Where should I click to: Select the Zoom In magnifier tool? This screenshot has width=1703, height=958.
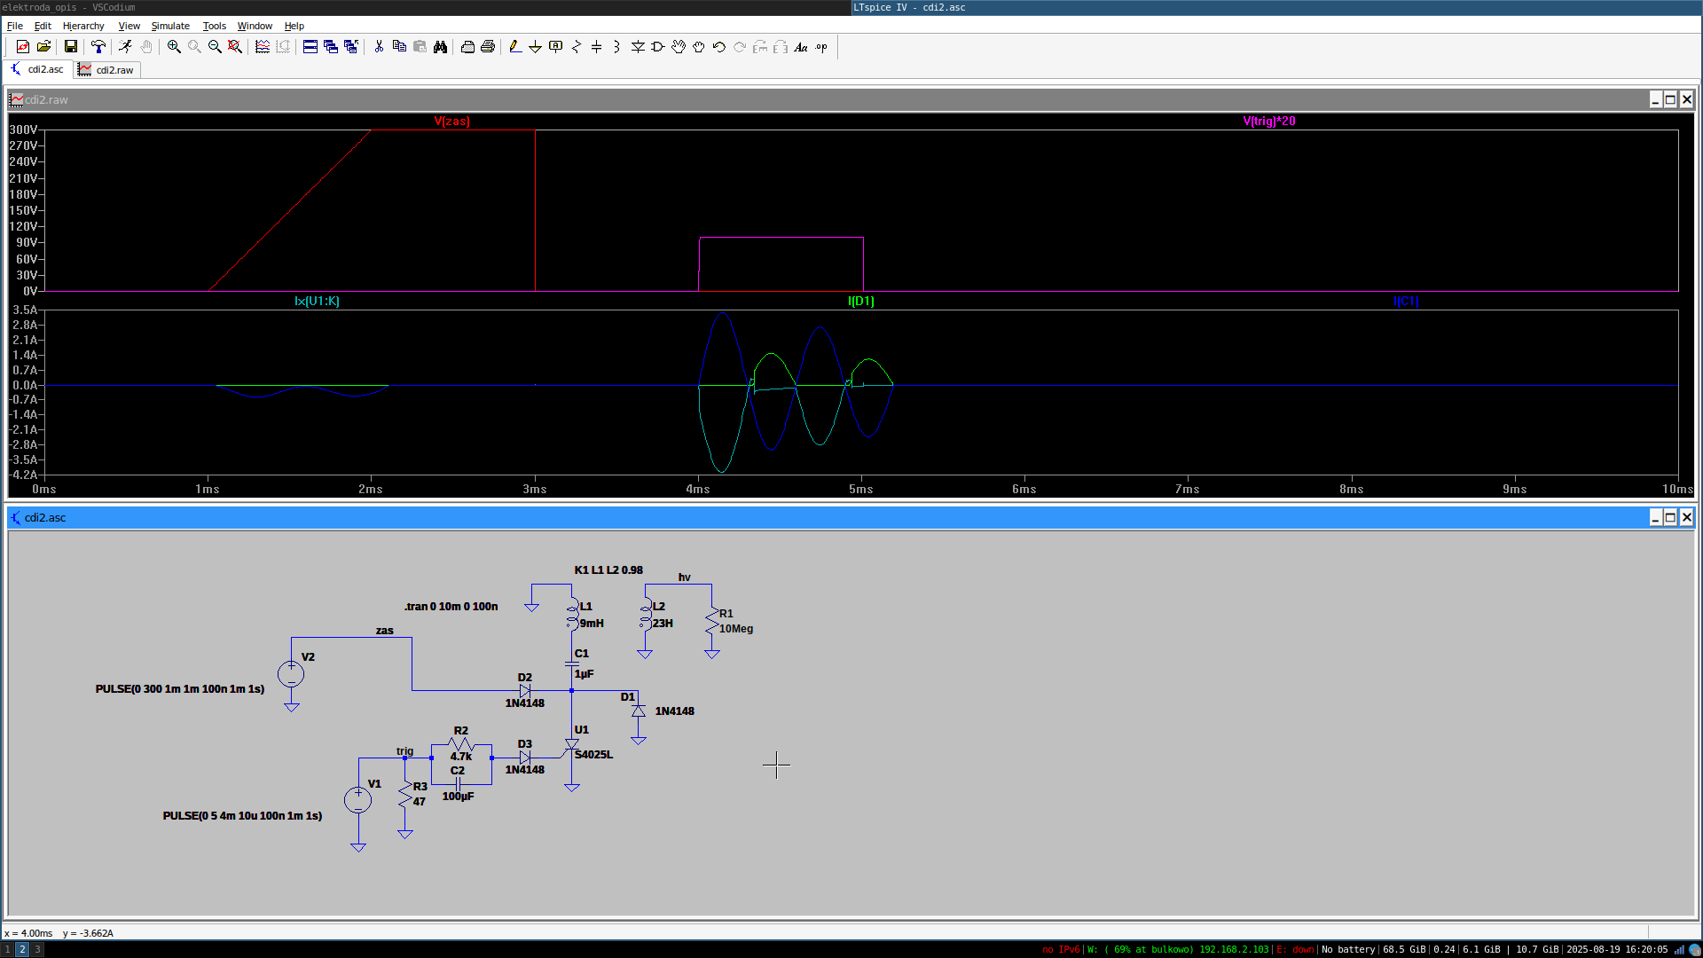click(174, 47)
